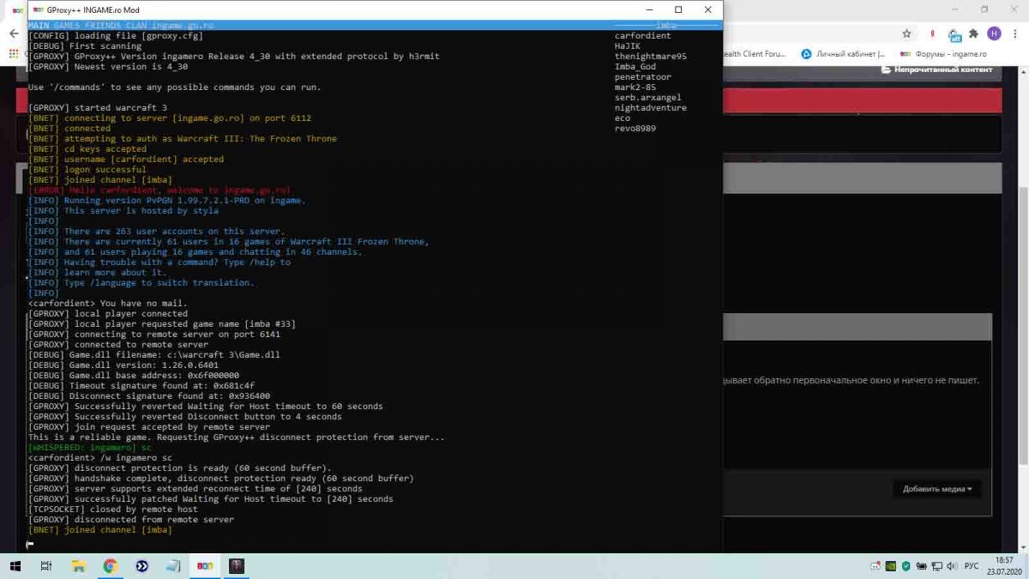Open the Chrome extensions puzzle icon

click(x=973, y=33)
